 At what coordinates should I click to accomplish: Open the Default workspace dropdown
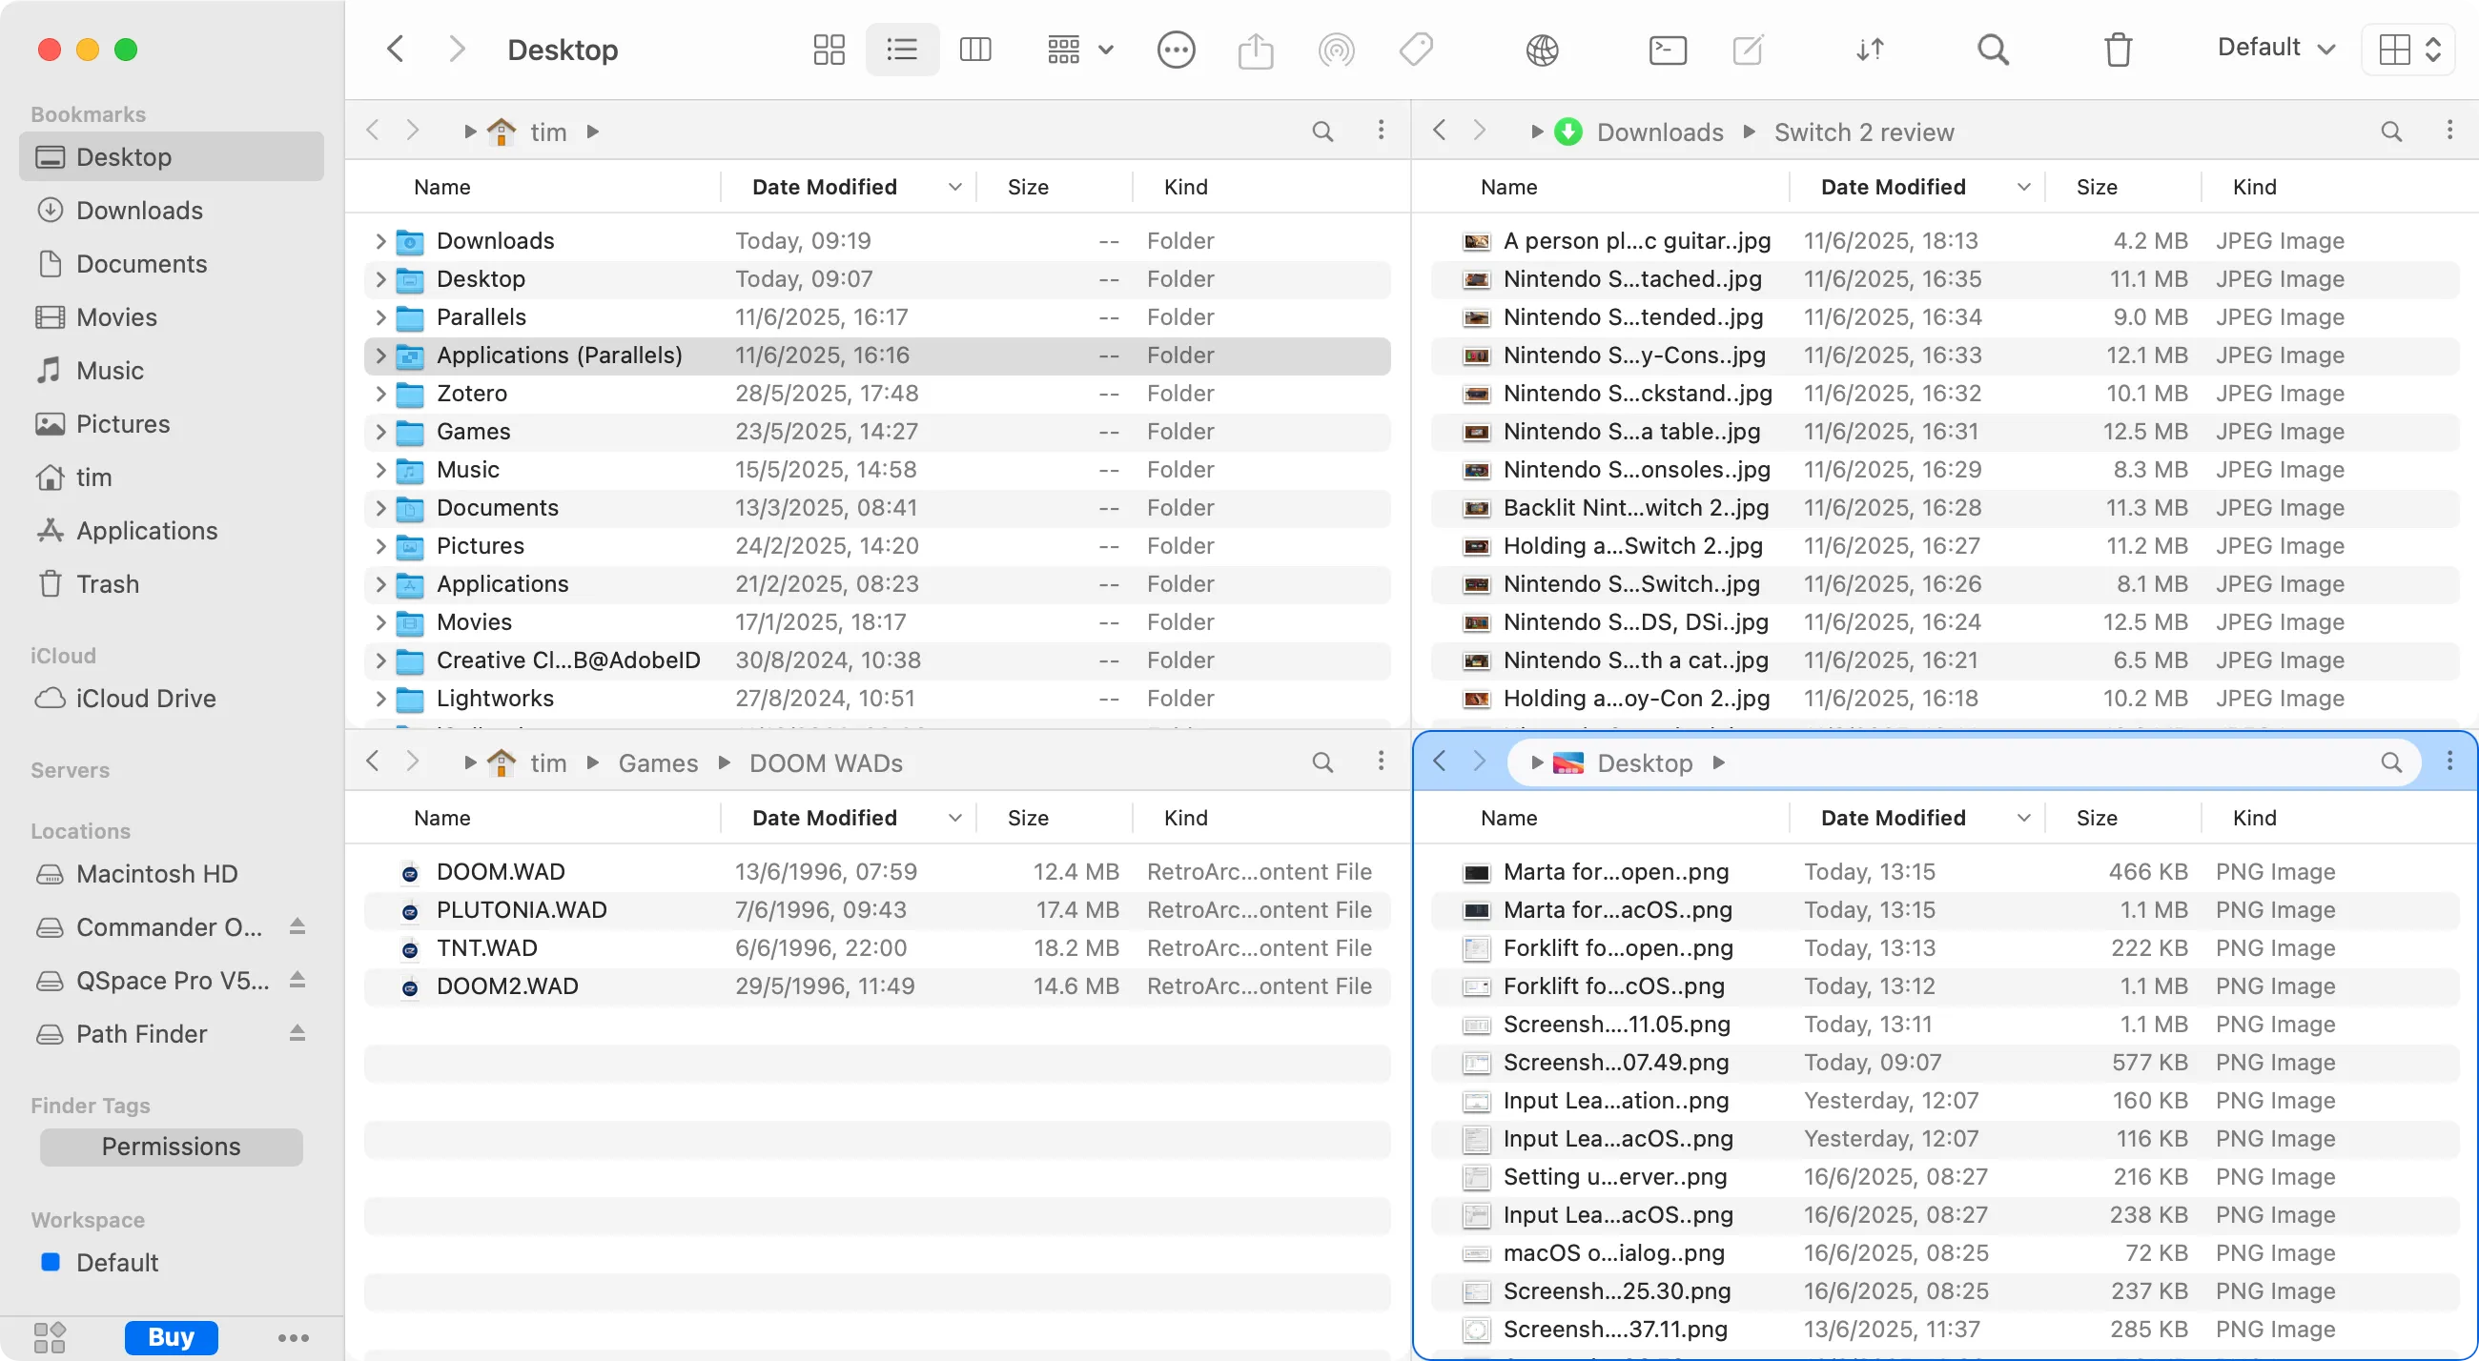(x=2275, y=46)
